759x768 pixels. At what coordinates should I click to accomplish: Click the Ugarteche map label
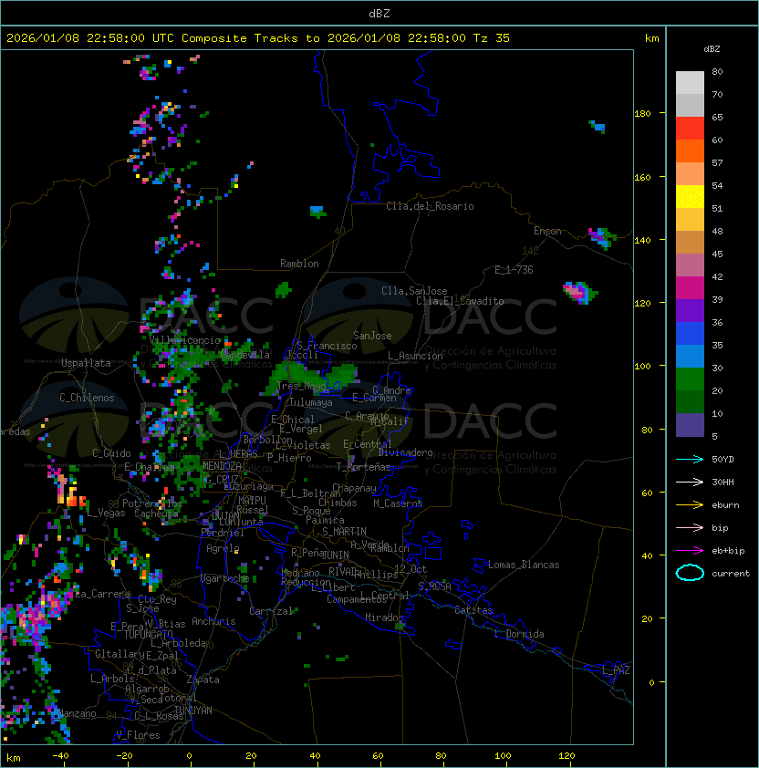click(225, 578)
